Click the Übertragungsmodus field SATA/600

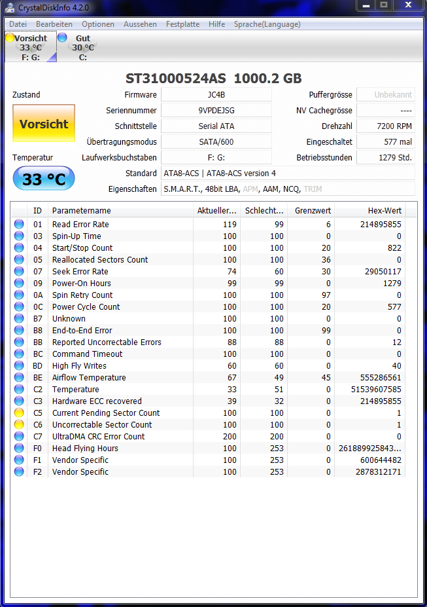coord(216,141)
